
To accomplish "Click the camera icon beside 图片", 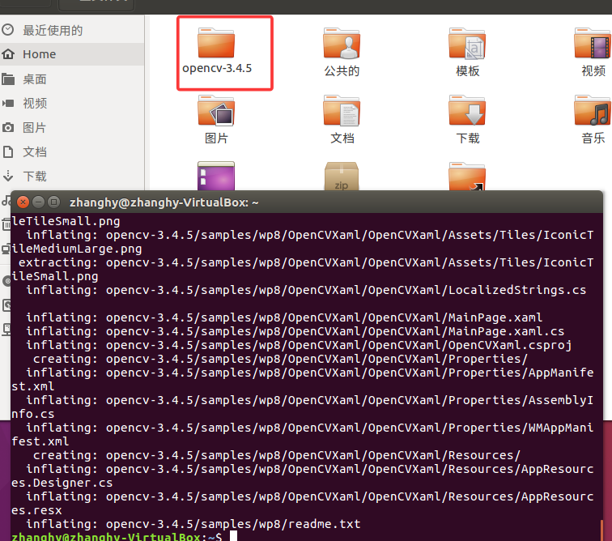I will 8,127.
